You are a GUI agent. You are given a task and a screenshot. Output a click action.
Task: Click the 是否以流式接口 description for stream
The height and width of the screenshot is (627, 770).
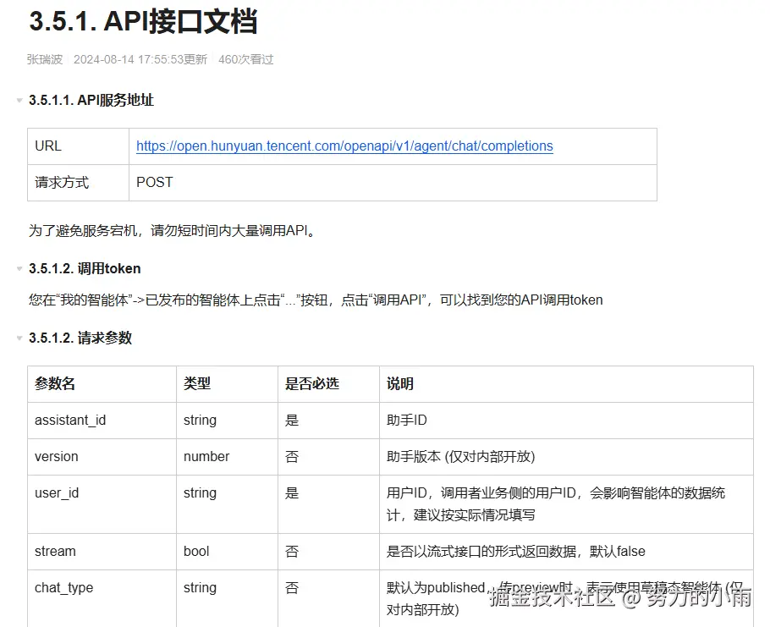[566, 552]
